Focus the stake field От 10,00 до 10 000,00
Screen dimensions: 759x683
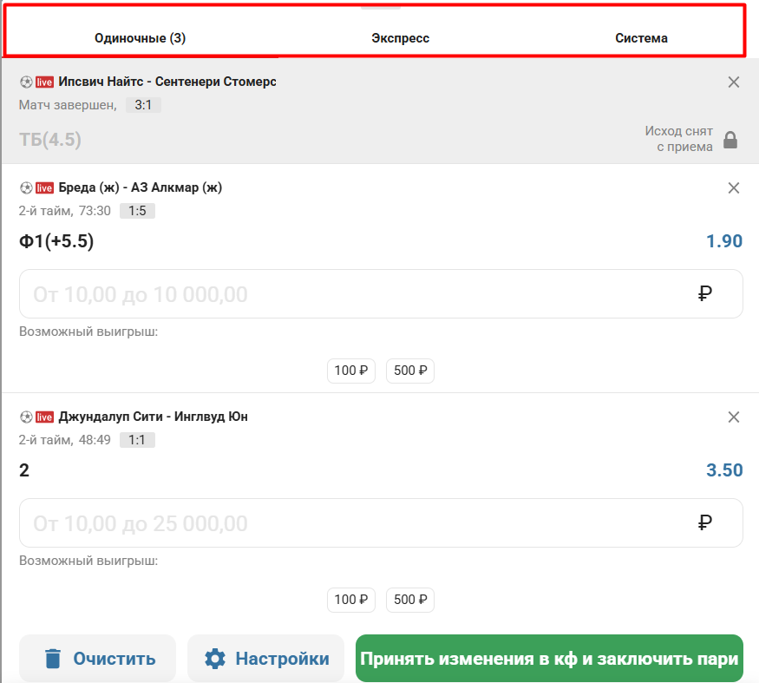pyautogui.click(x=381, y=293)
